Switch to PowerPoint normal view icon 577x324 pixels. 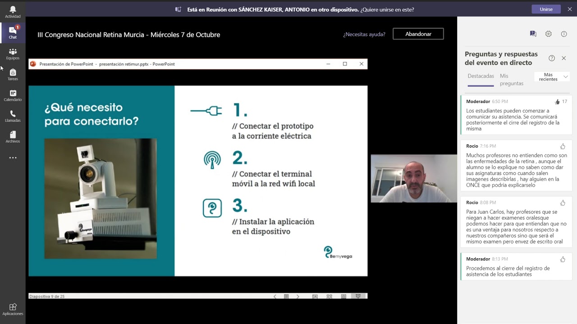[x=315, y=297]
